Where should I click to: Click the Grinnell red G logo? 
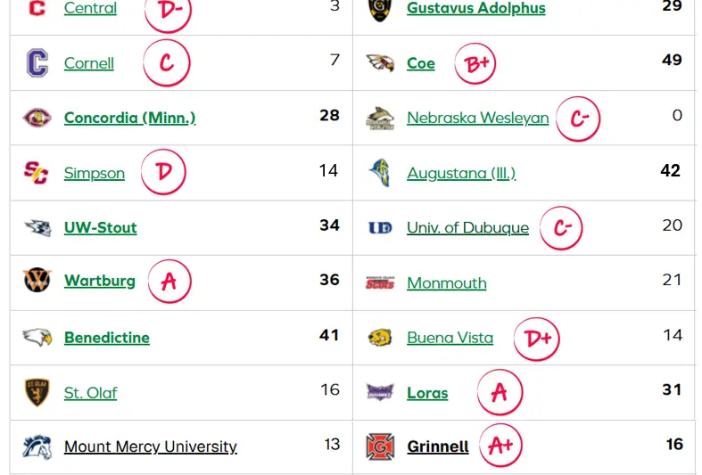point(380,446)
